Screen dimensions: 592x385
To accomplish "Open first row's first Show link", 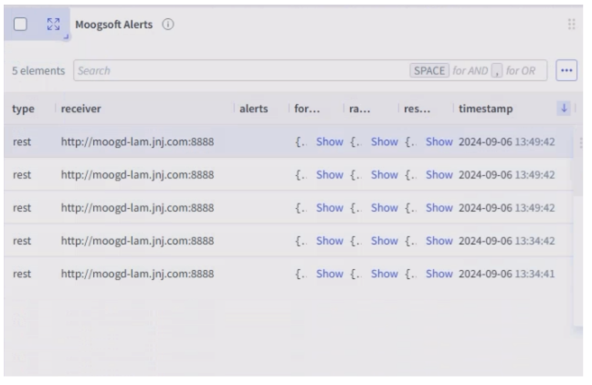I will coord(330,141).
